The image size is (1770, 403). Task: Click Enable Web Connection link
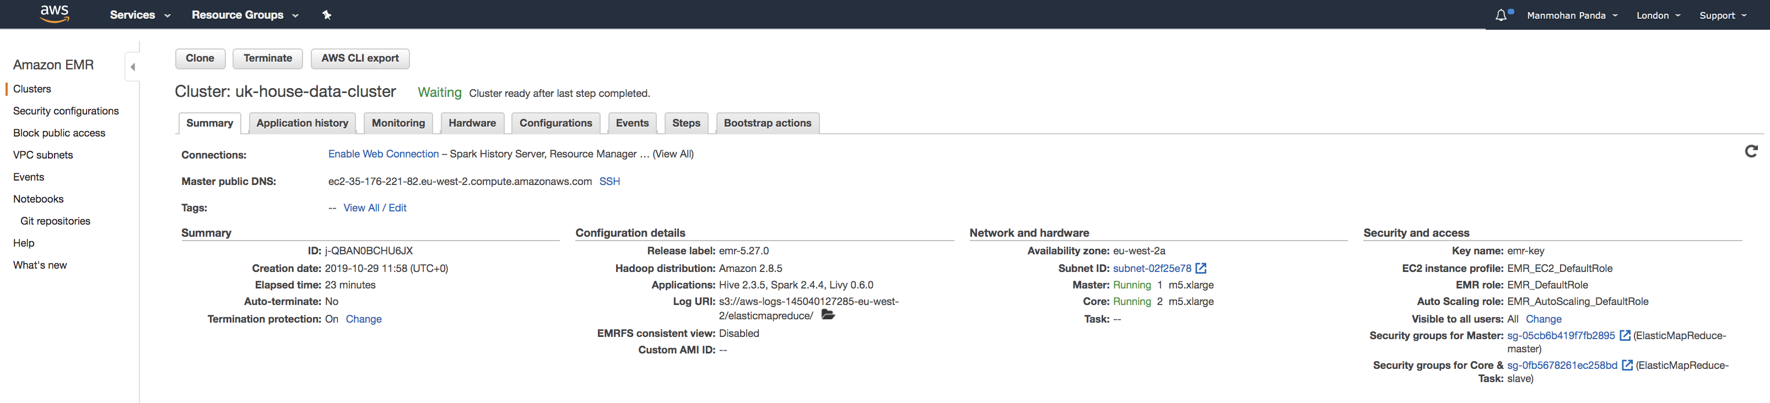(384, 154)
